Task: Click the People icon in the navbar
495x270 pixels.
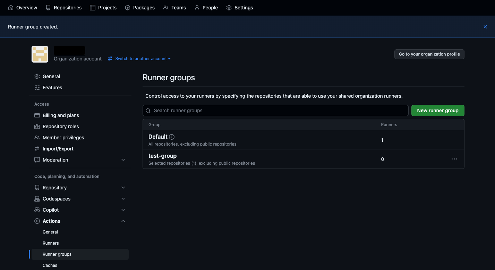Action: point(197,7)
